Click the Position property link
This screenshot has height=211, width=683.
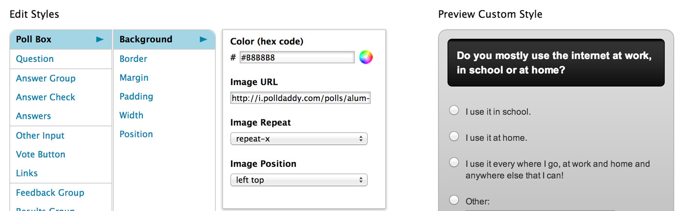136,134
